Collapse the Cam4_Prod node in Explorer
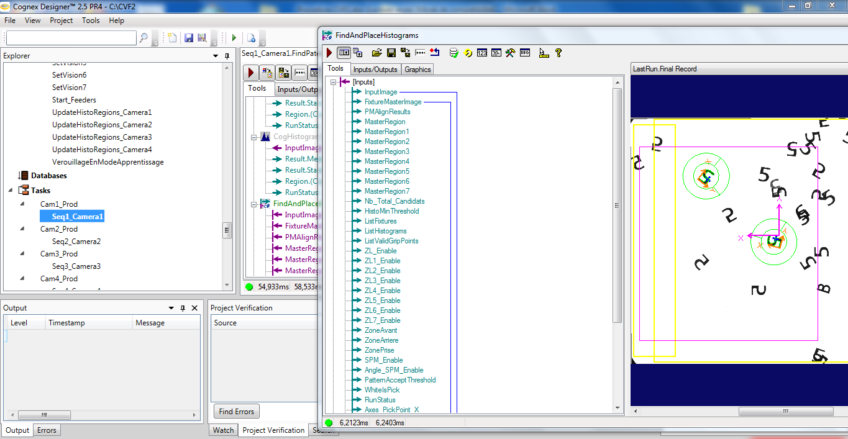Viewport: 848px width, 439px height. click(x=23, y=279)
